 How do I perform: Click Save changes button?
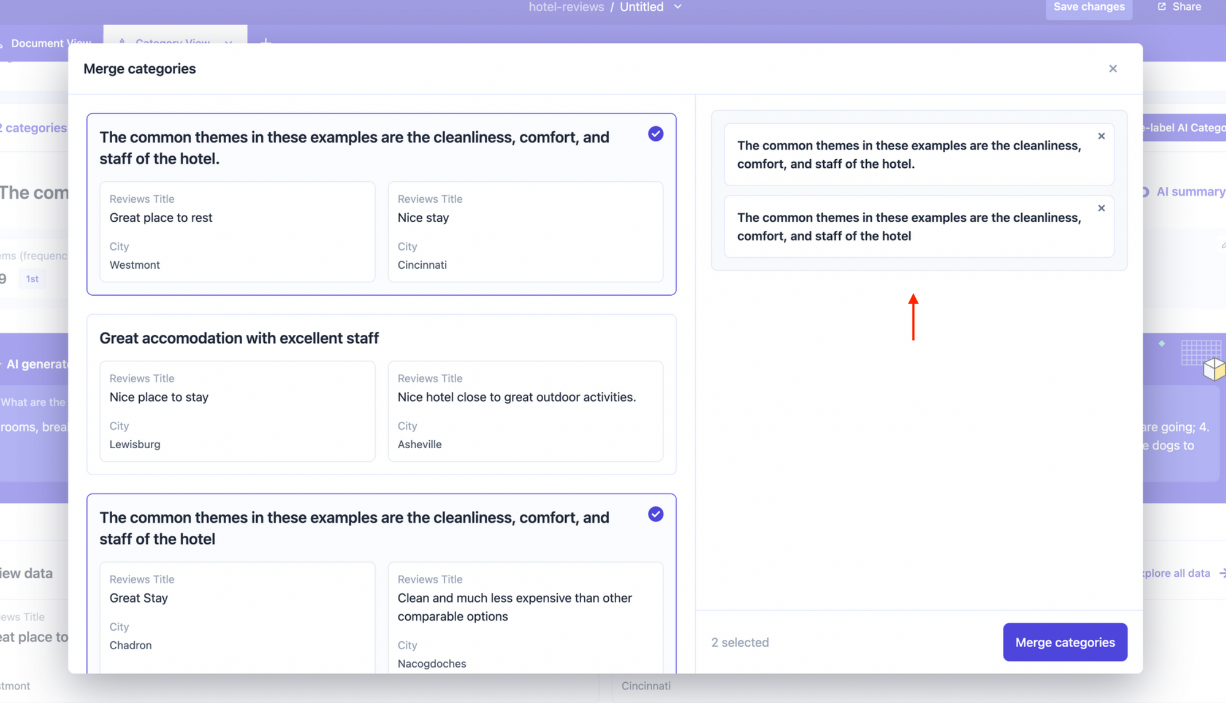tap(1088, 7)
